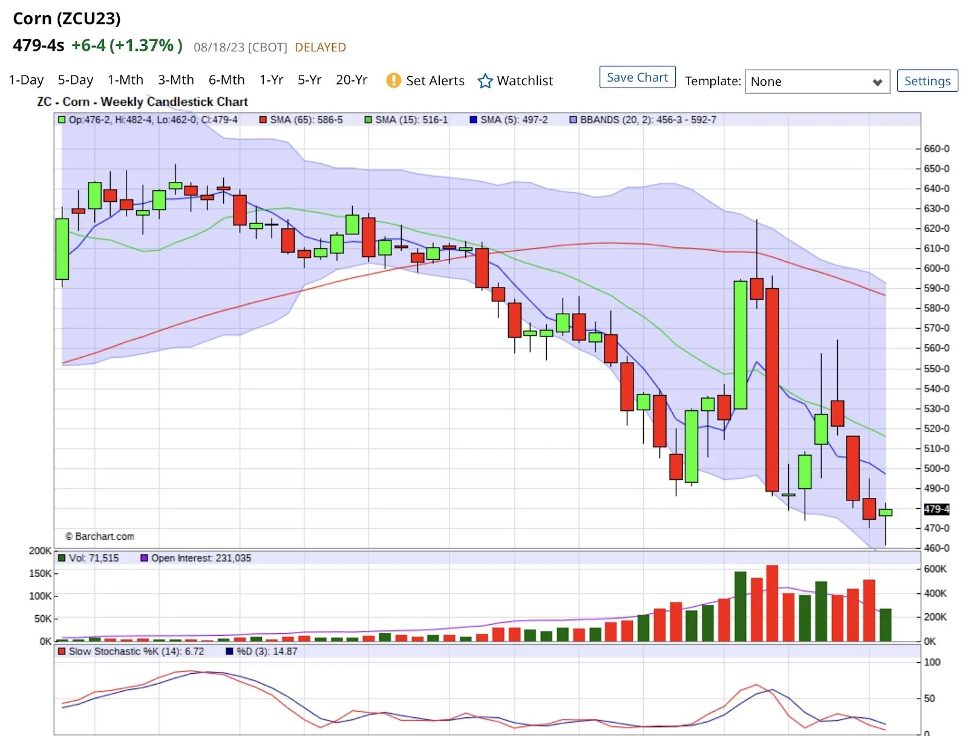This screenshot has height=736, width=968.
Task: View the 5-Yr chart range
Action: tap(309, 80)
